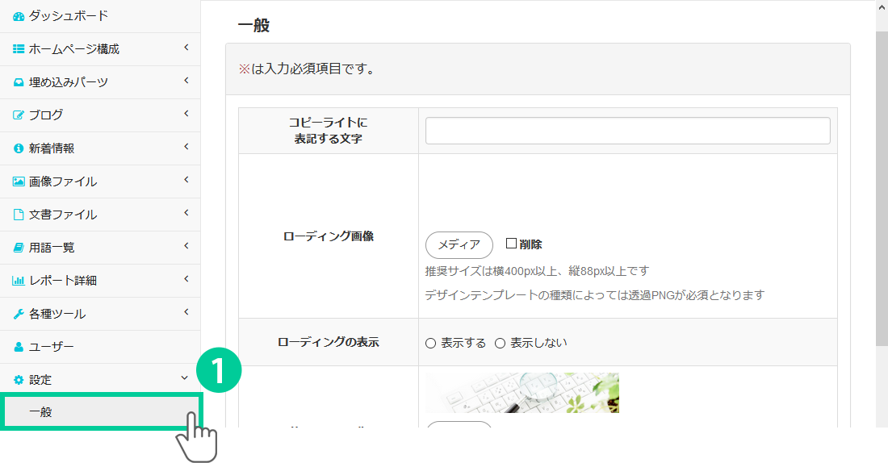Expand the 用語一覧 menu chevron

click(x=186, y=246)
